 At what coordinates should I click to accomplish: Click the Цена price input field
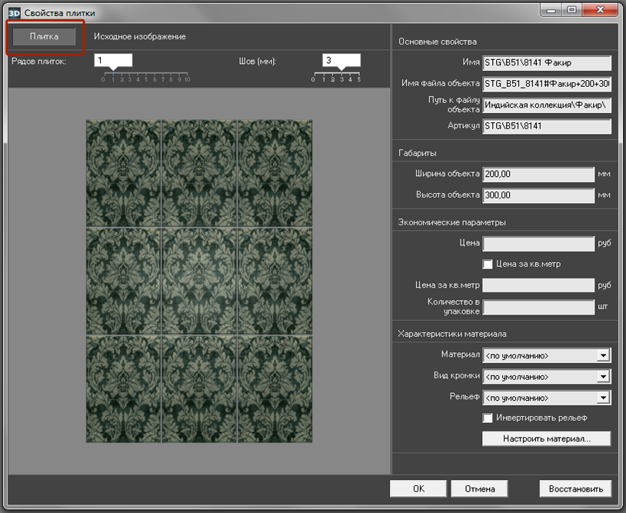point(538,244)
